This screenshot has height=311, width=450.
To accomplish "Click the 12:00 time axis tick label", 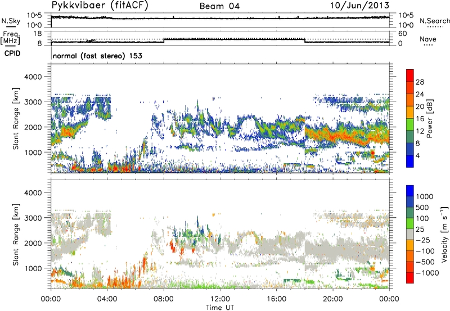I will [x=220, y=299].
